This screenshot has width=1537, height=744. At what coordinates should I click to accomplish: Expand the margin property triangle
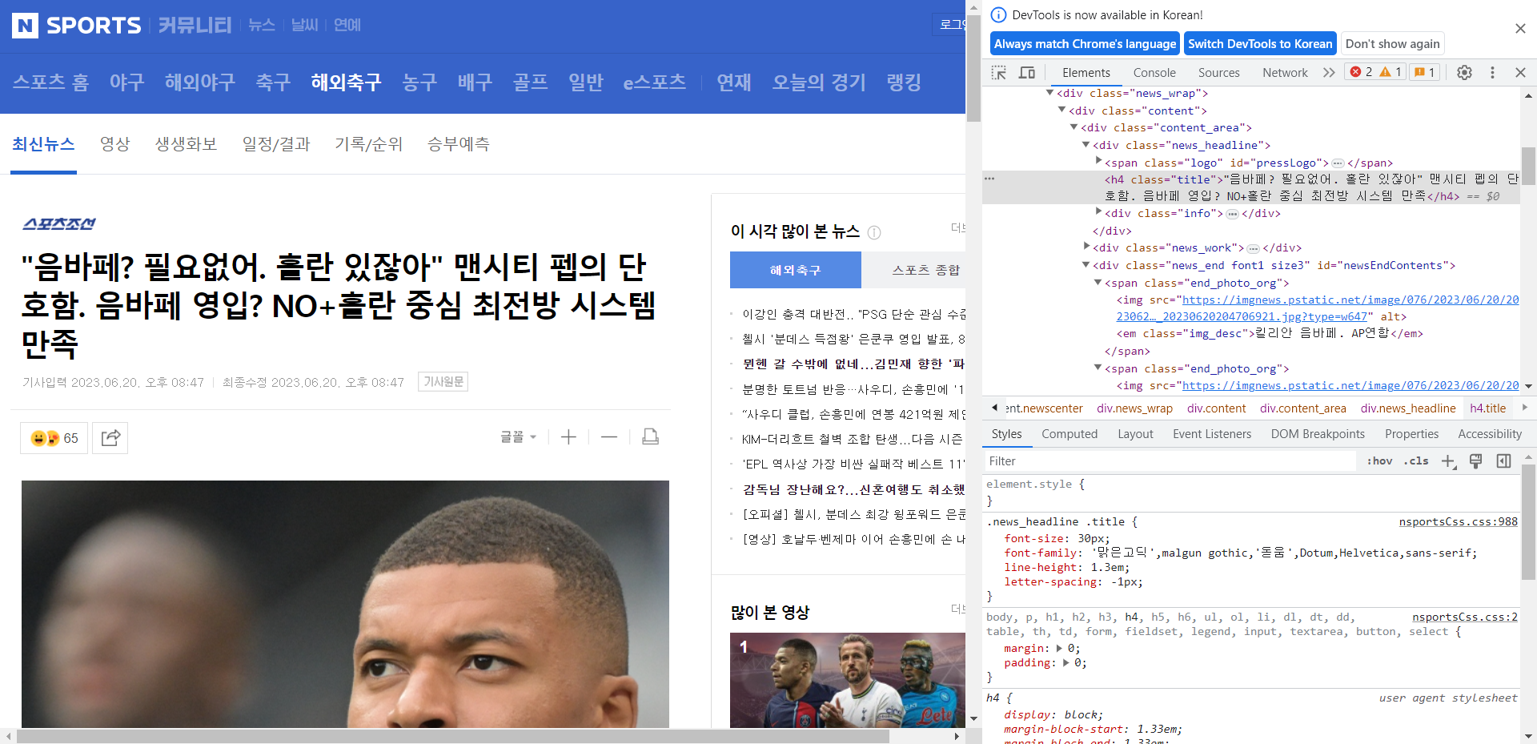point(1059,648)
